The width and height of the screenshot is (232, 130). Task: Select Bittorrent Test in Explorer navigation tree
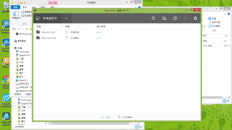click(24, 91)
